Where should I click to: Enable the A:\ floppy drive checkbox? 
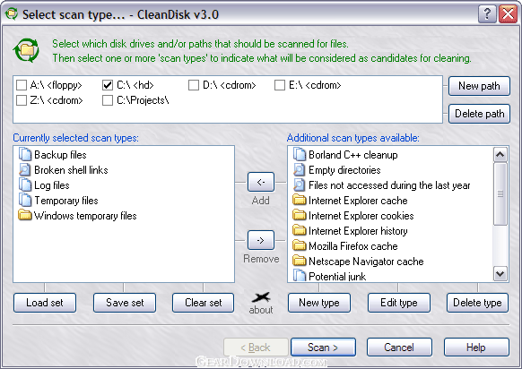point(22,85)
